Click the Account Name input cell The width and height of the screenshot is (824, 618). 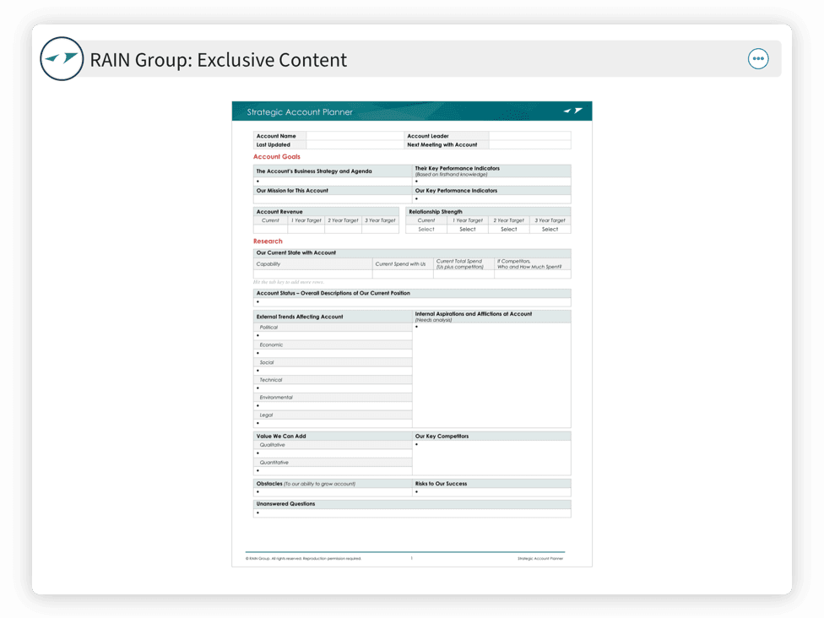tap(355, 136)
